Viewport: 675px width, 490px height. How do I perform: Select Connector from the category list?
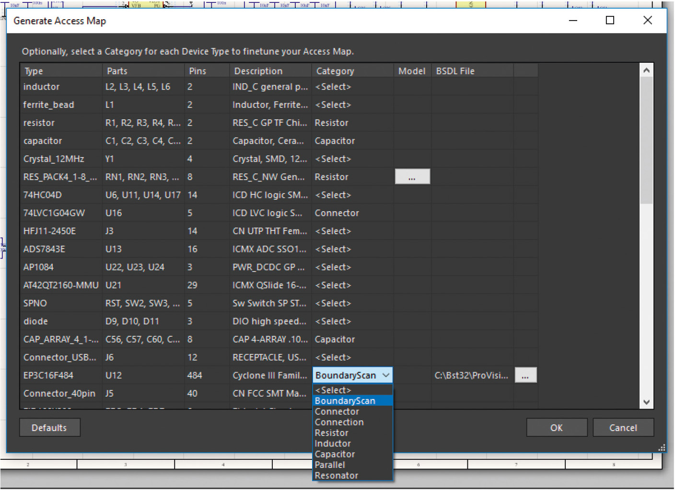click(337, 412)
